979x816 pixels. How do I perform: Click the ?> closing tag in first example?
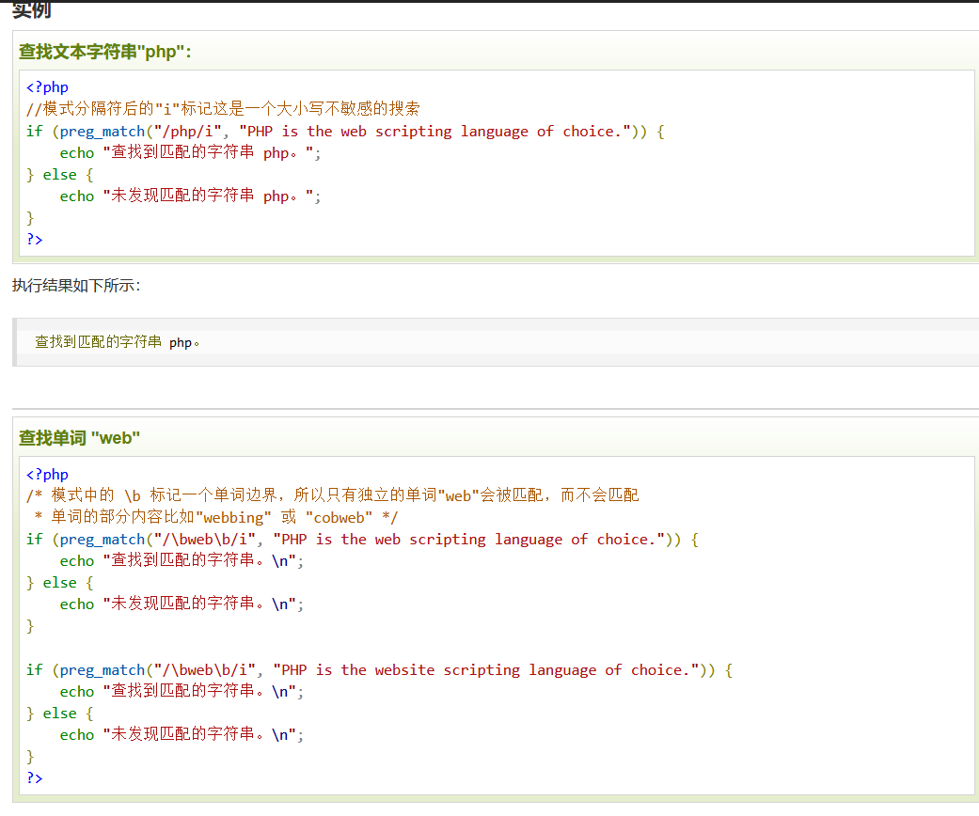pyautogui.click(x=35, y=239)
